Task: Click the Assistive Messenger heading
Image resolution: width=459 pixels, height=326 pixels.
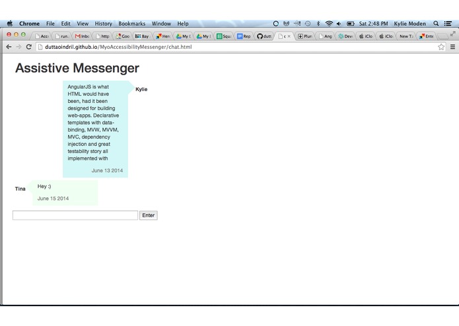Action: [77, 68]
